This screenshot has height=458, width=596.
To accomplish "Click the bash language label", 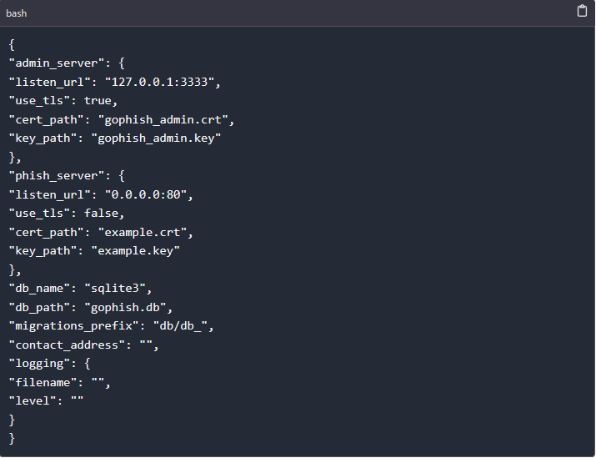I will coord(17,13).
